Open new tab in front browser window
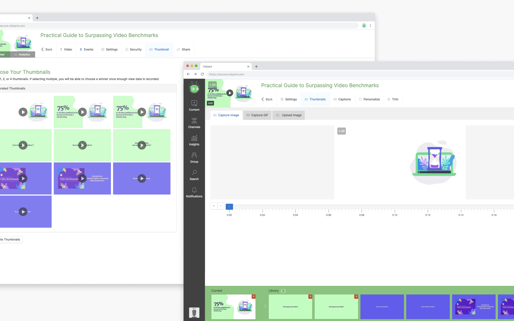The width and height of the screenshot is (514, 321). (x=256, y=66)
